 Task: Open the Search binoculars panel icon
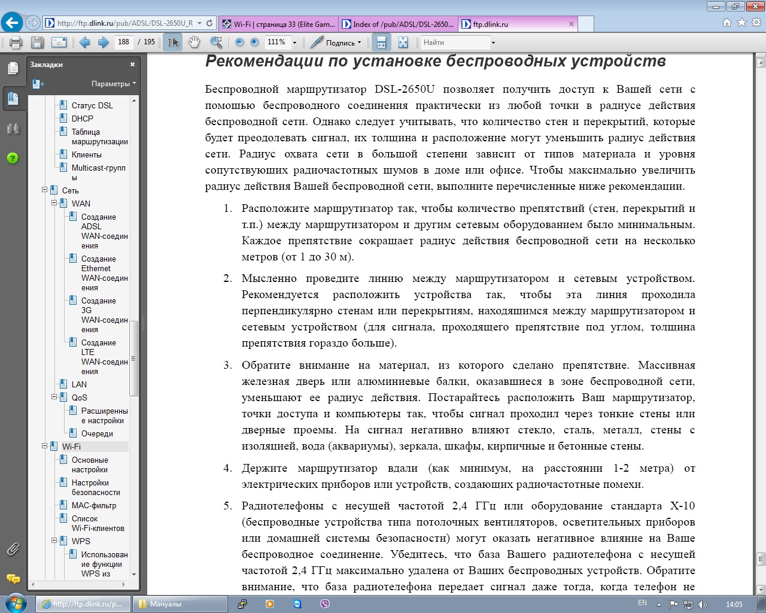(x=13, y=129)
